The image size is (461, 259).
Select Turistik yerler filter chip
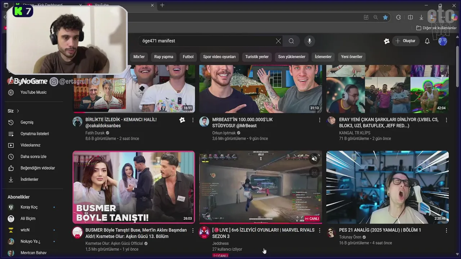257,57
